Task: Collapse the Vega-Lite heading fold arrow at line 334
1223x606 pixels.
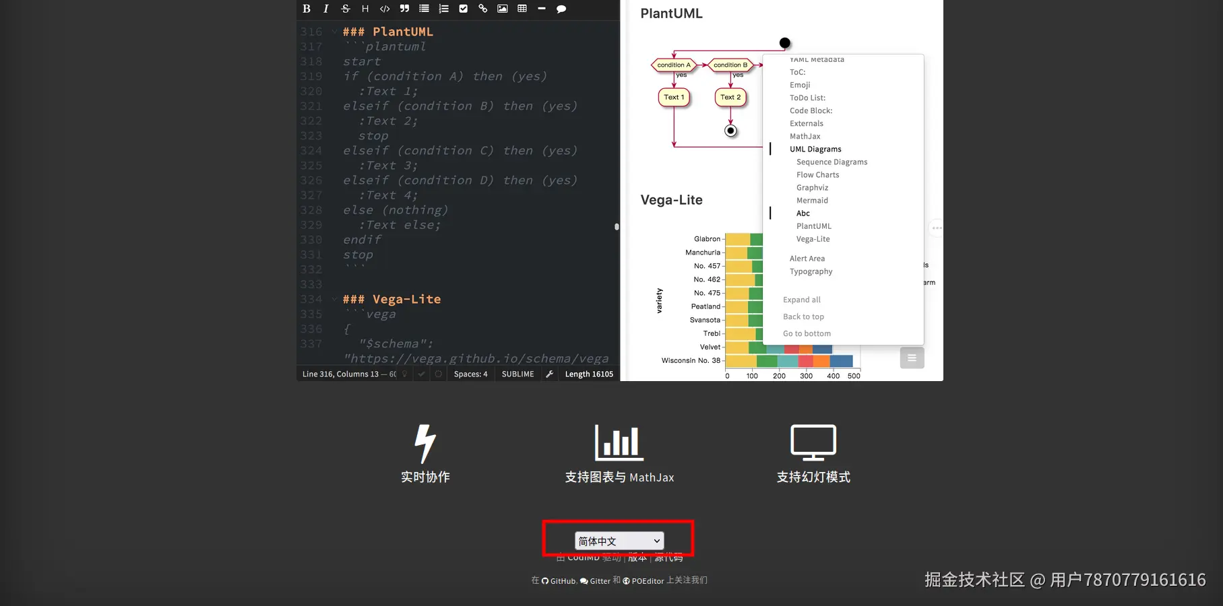Action: (334, 299)
